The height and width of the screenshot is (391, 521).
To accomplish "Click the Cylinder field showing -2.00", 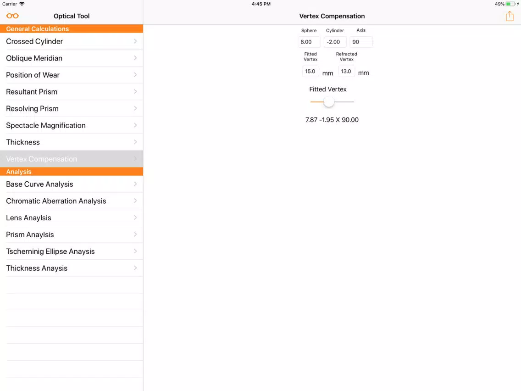I will point(335,42).
